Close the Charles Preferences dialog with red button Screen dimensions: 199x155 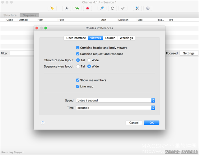pos(37,28)
